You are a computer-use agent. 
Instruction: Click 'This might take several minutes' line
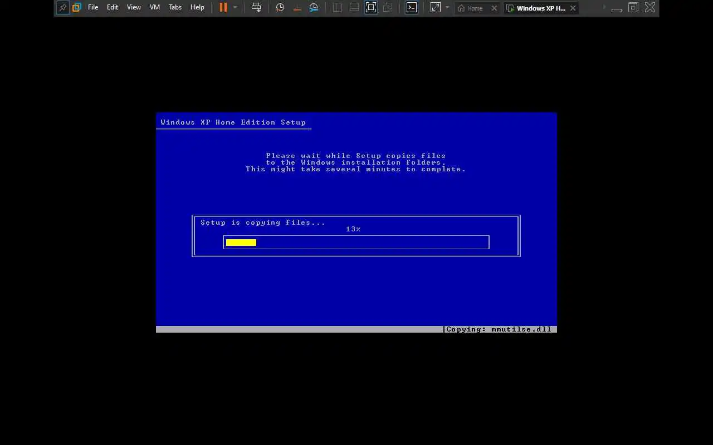pos(356,169)
